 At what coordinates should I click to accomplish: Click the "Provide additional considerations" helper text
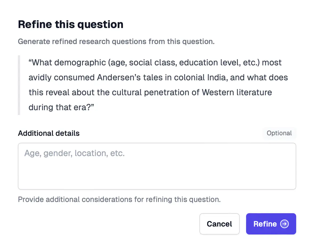(119, 199)
